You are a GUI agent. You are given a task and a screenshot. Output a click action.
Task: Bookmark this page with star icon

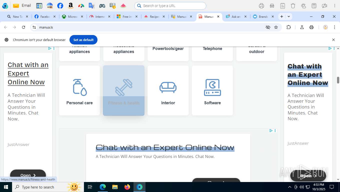(x=276, y=27)
